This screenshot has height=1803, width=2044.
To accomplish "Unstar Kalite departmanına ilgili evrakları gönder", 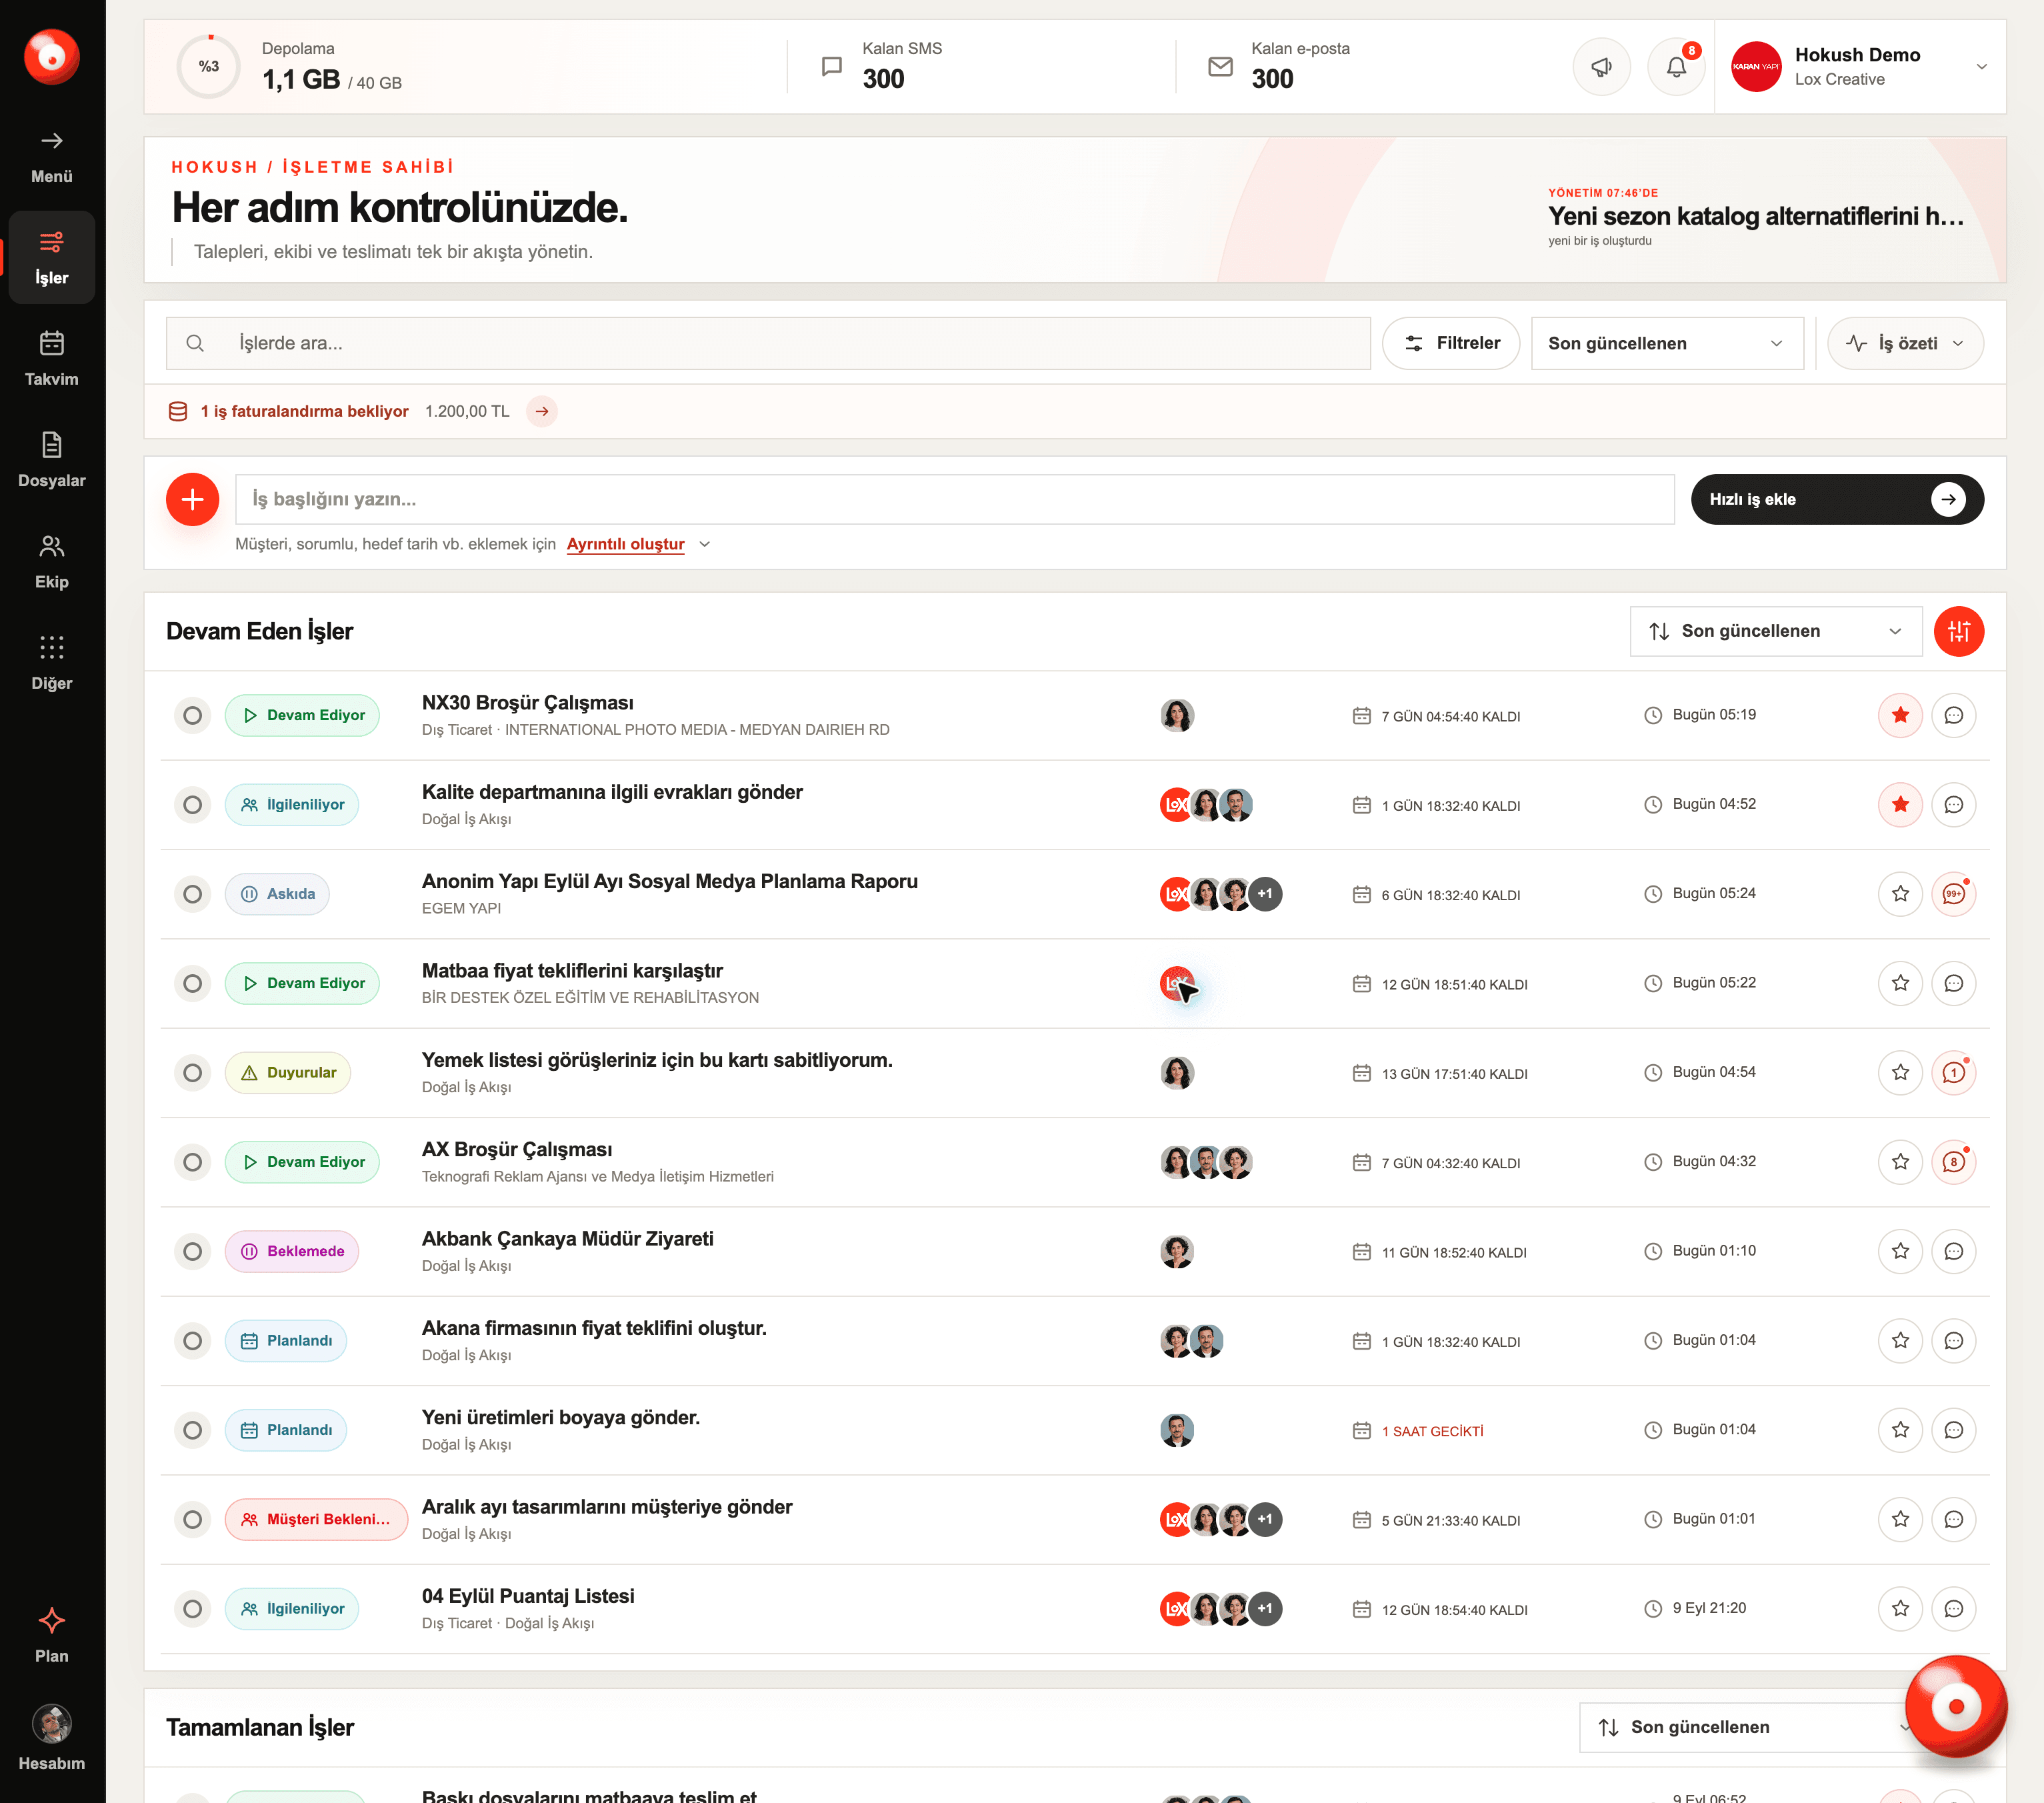I will [x=1900, y=805].
